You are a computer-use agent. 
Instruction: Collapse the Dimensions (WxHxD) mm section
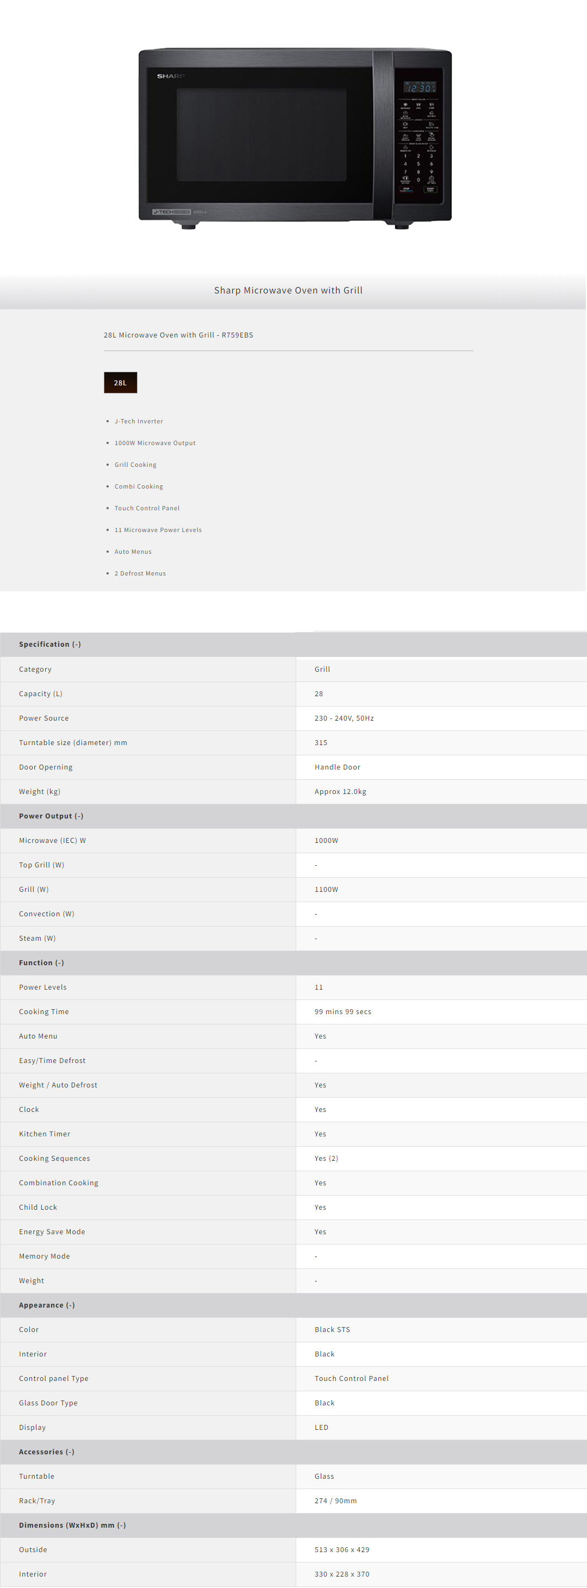(72, 1525)
